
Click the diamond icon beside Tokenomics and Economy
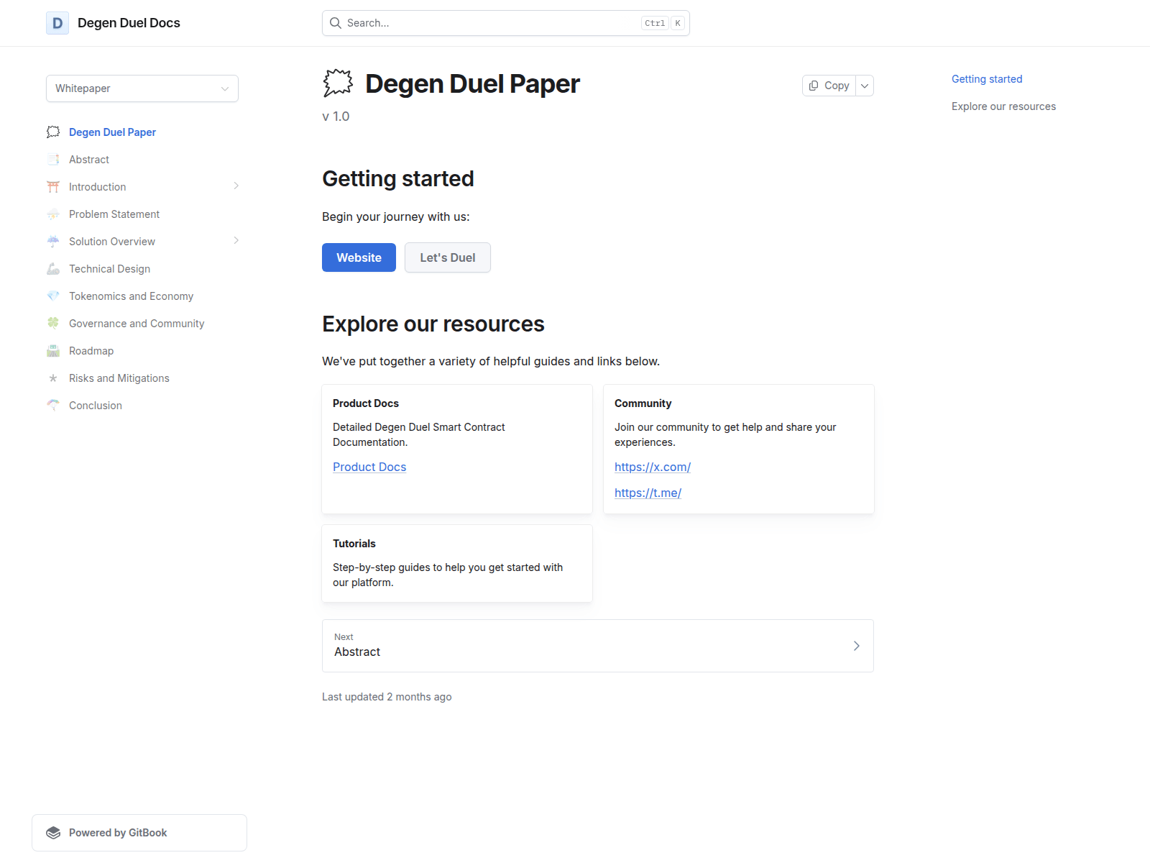coord(53,296)
